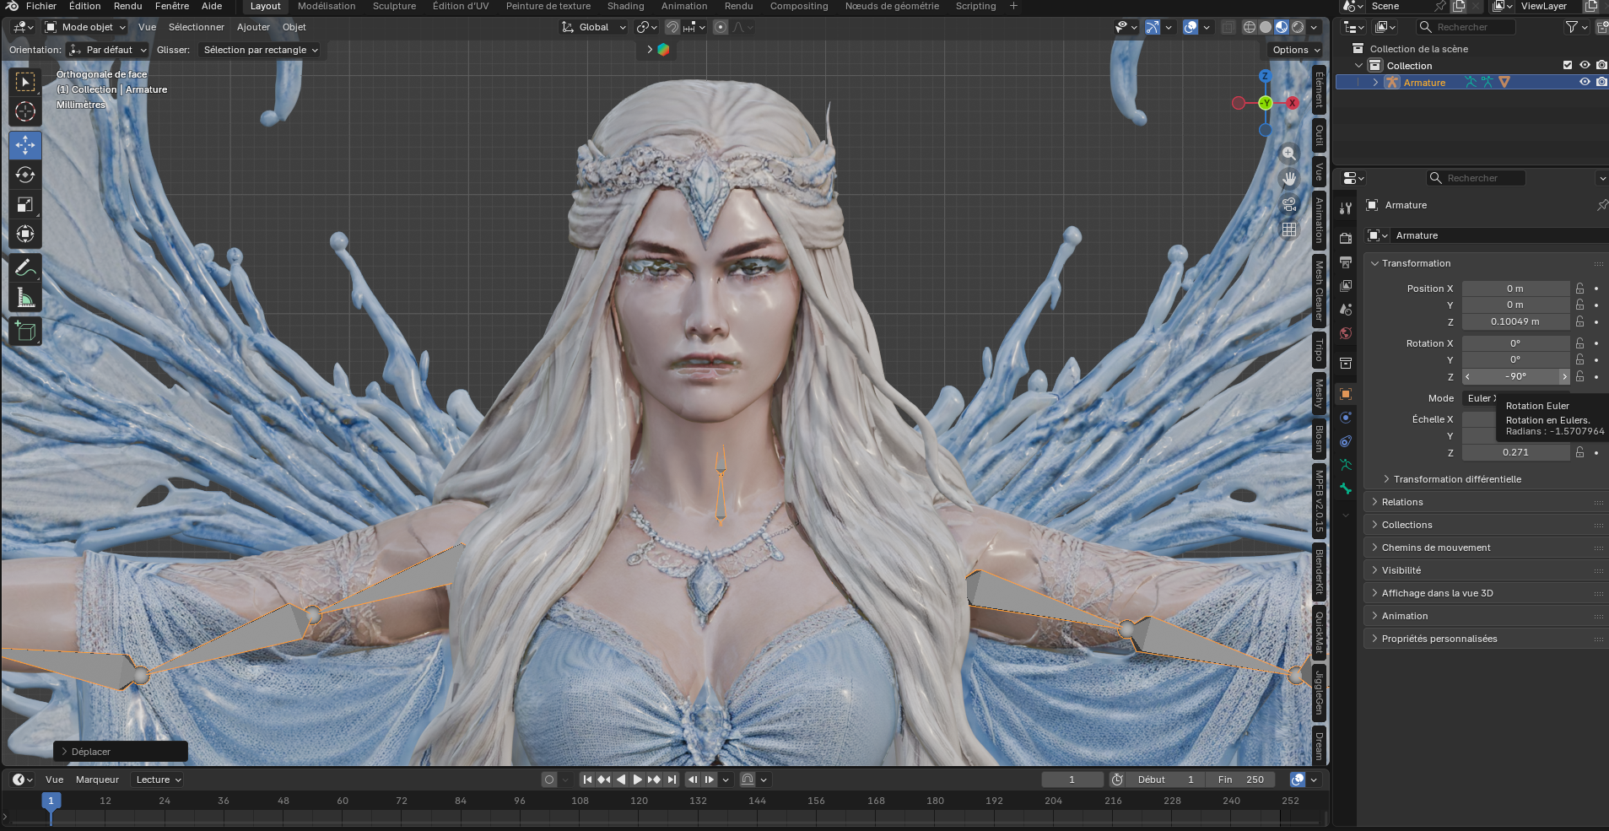Image resolution: width=1609 pixels, height=831 pixels.
Task: Open the Édition menu
Action: 84,6
